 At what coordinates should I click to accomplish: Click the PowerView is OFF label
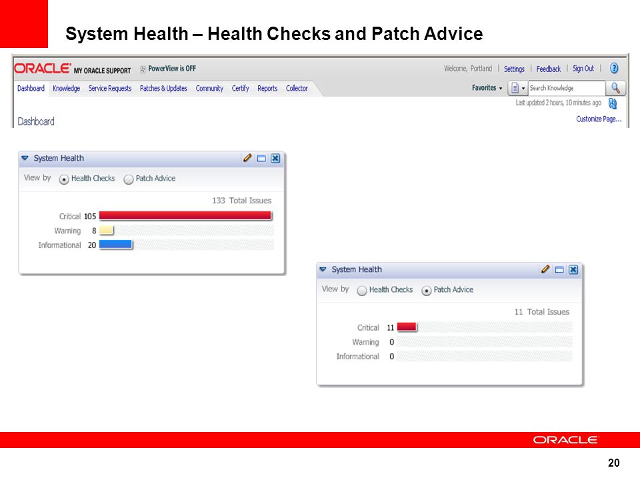point(172,69)
